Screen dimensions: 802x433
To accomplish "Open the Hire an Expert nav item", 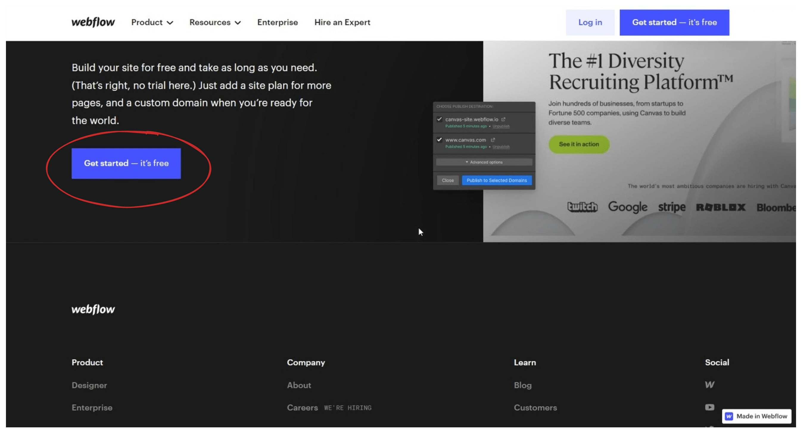I will point(342,22).
